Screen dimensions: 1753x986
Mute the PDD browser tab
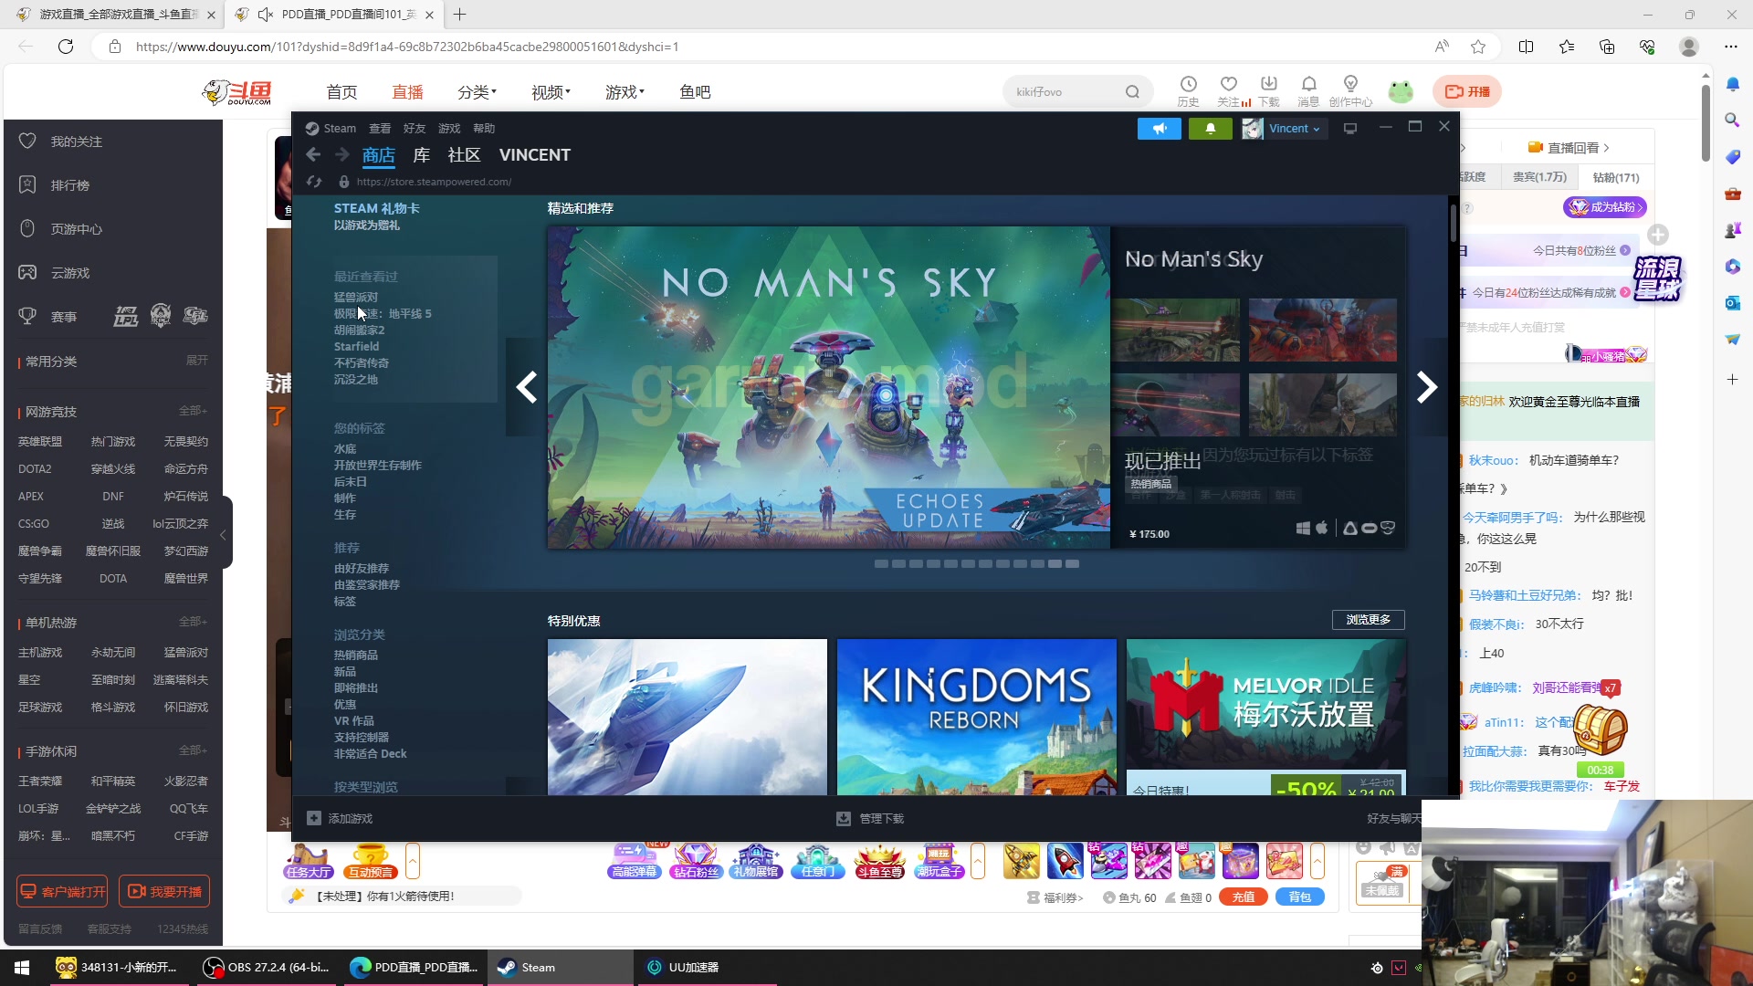tap(266, 15)
